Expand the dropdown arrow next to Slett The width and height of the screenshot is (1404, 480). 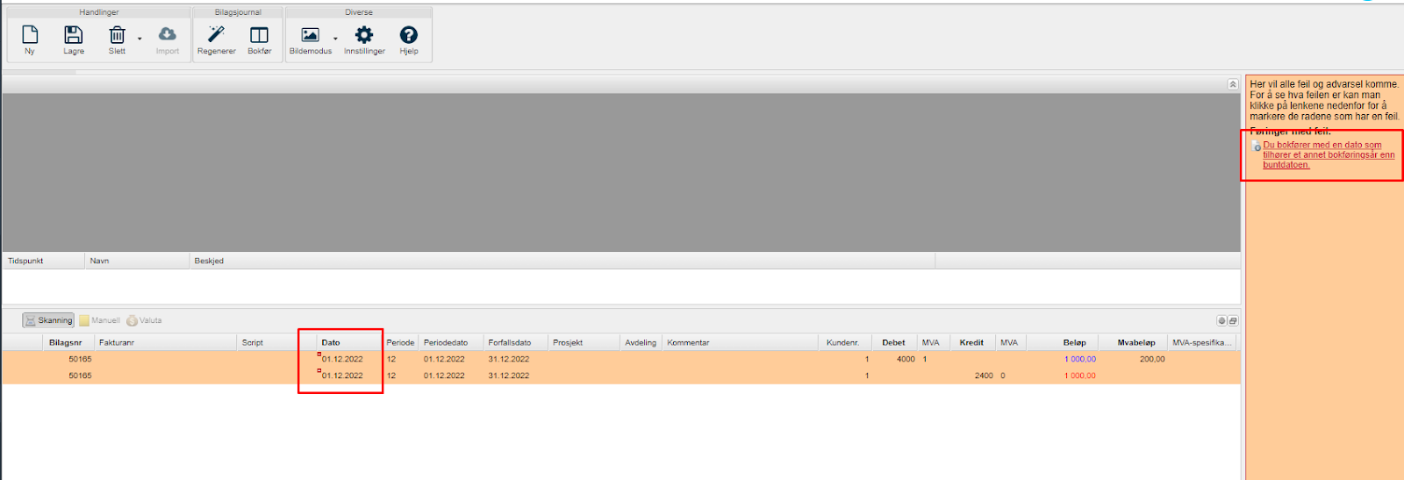point(140,39)
